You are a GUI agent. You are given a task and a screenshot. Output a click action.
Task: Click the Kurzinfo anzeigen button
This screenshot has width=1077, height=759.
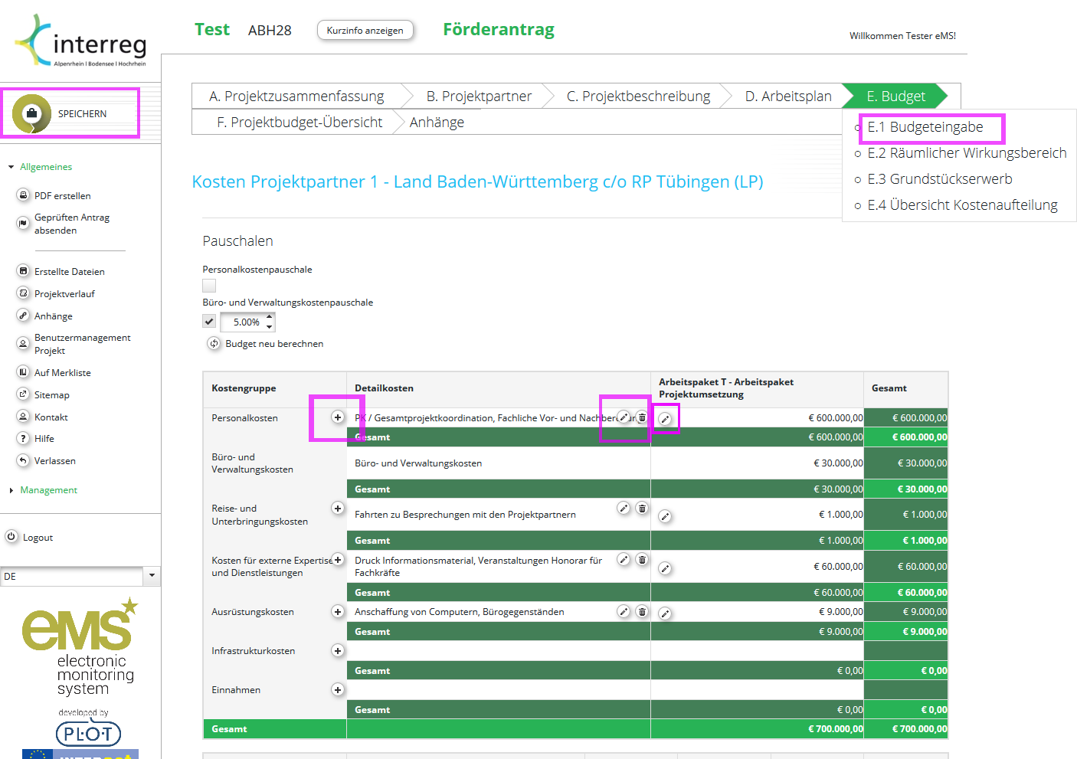pyautogui.click(x=365, y=31)
